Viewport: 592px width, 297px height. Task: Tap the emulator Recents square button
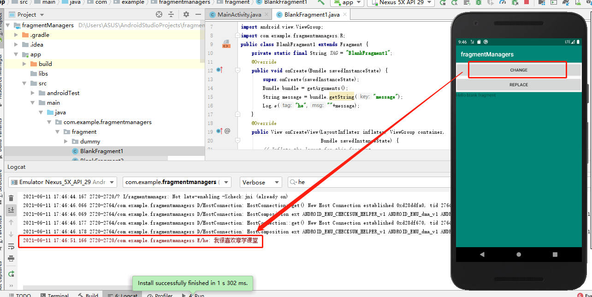tap(555, 254)
